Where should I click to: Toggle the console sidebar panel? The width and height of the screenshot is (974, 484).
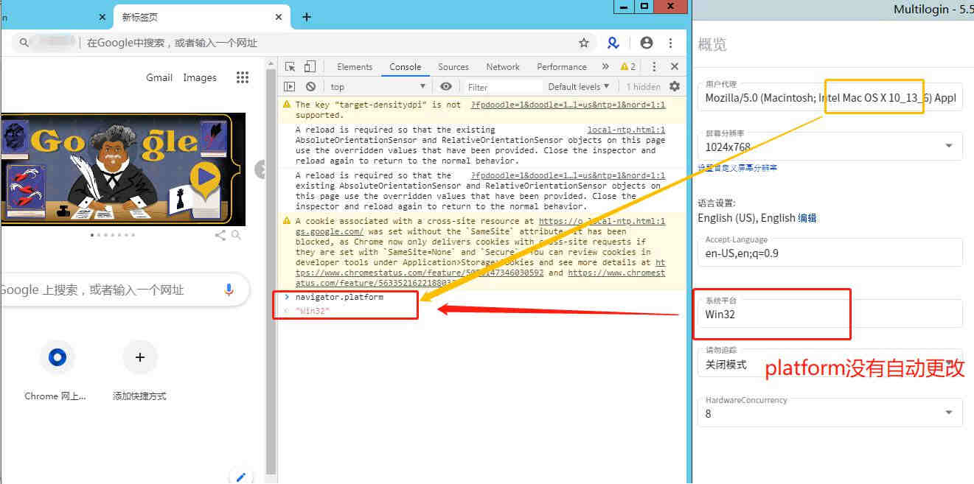coord(290,86)
